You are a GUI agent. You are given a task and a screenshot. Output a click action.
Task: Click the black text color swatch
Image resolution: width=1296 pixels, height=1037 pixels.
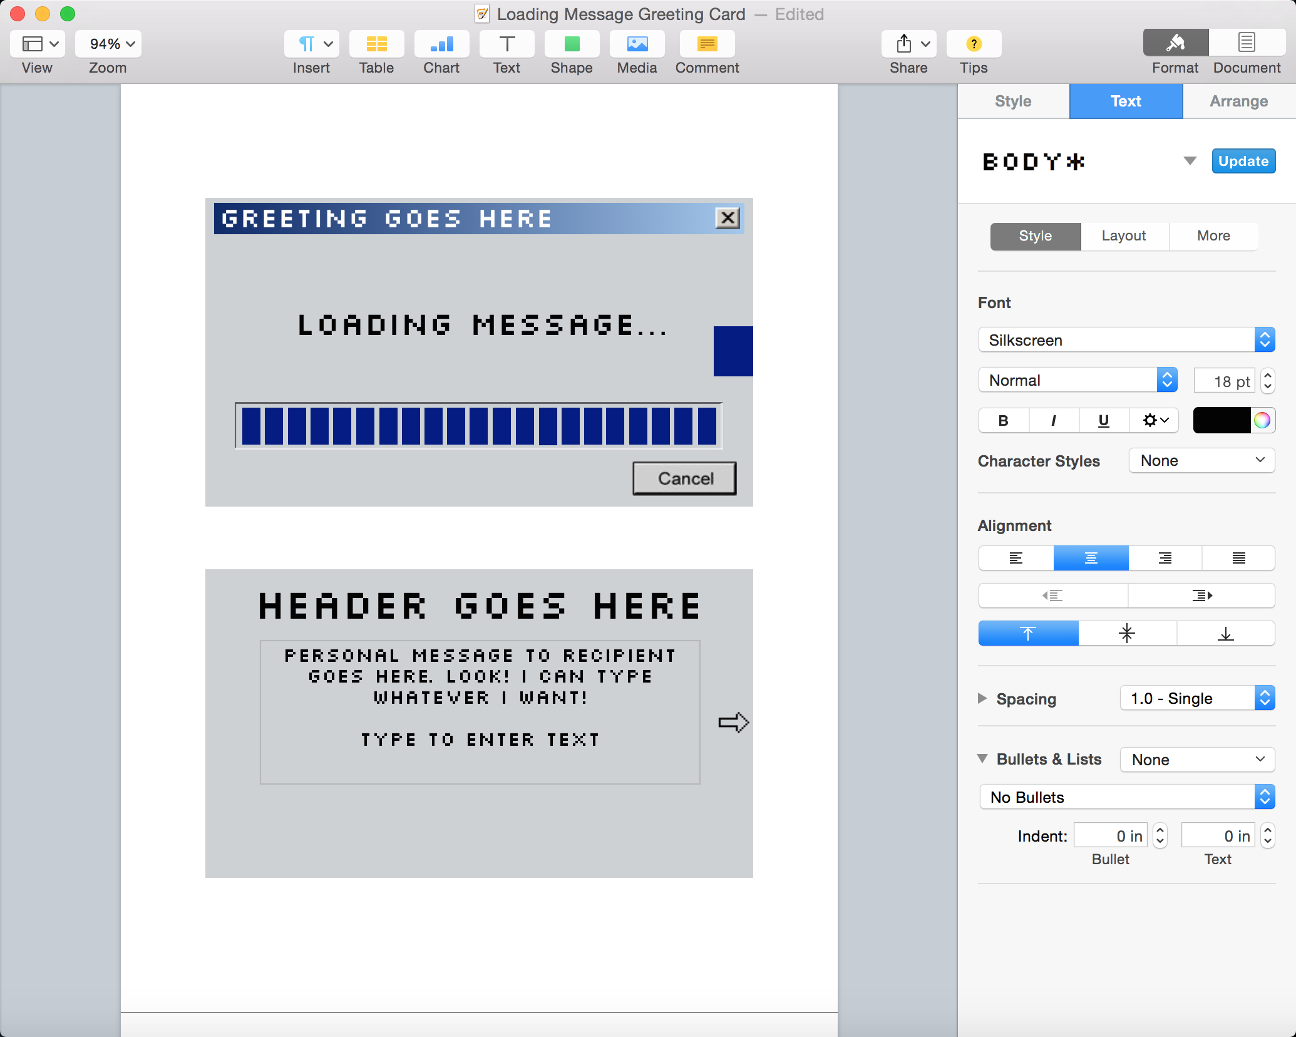point(1221,420)
